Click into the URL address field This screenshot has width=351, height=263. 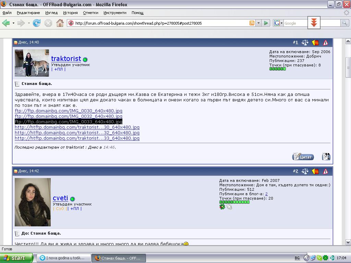click(x=161, y=23)
